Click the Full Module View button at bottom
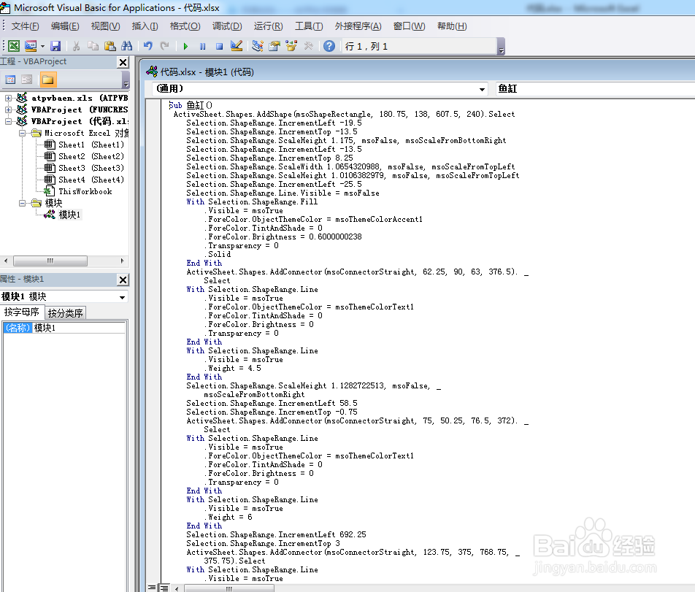 (x=164, y=588)
